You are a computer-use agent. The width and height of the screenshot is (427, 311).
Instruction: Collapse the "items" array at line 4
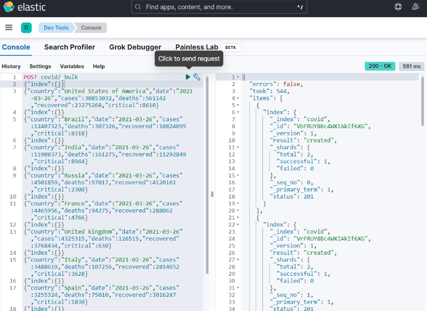coord(238,98)
